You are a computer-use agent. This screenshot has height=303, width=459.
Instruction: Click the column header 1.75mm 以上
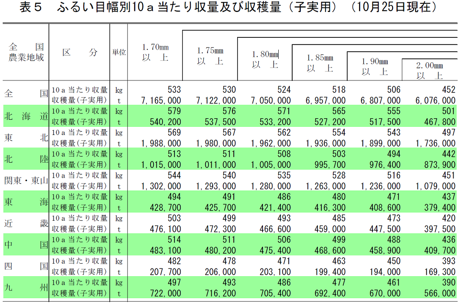click(x=210, y=56)
